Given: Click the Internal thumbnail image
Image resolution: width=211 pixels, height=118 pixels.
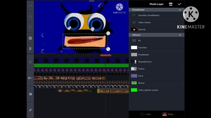Looking at the screenshot, I should tap(134, 29).
